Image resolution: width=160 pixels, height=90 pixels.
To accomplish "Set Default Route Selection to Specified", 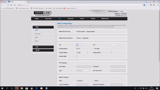I will (x=82, y=38).
